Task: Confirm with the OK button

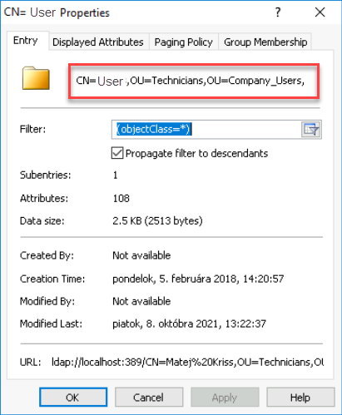Action: click(x=73, y=398)
